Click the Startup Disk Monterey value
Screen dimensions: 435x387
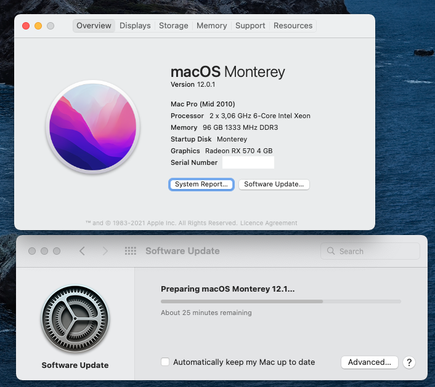click(232, 139)
